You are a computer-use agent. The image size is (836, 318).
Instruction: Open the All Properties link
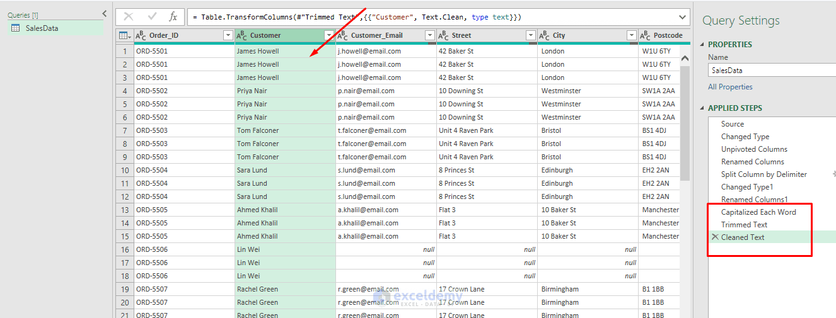[730, 87]
